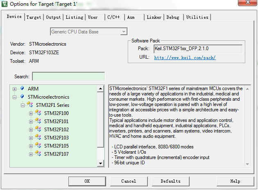Select STM32F105 in the device tree
This screenshot has width=258, height=190.
click(57, 146)
